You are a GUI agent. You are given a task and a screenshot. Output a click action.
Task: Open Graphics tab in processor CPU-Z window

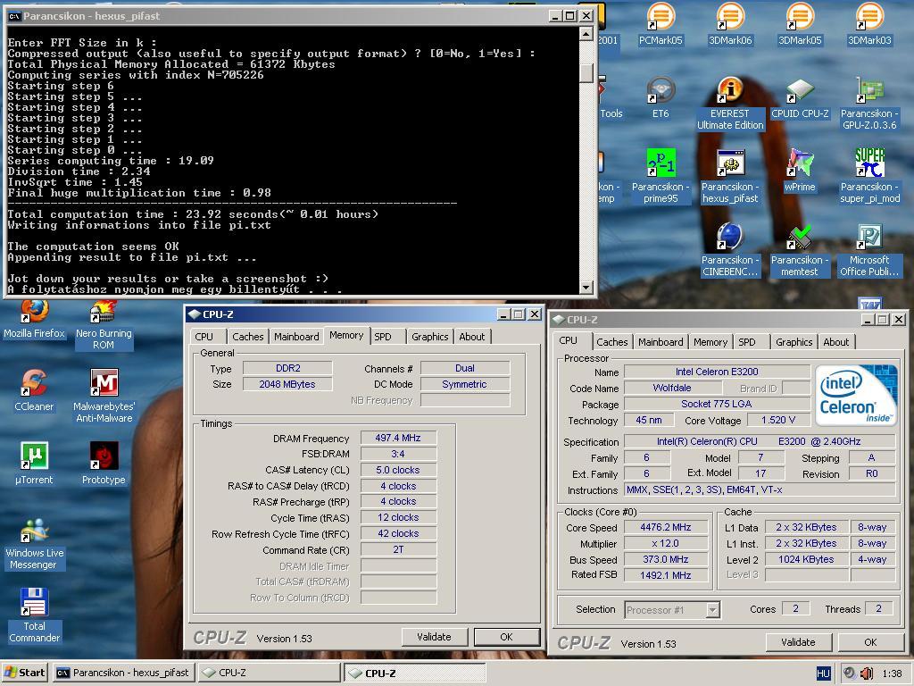pyautogui.click(x=794, y=342)
